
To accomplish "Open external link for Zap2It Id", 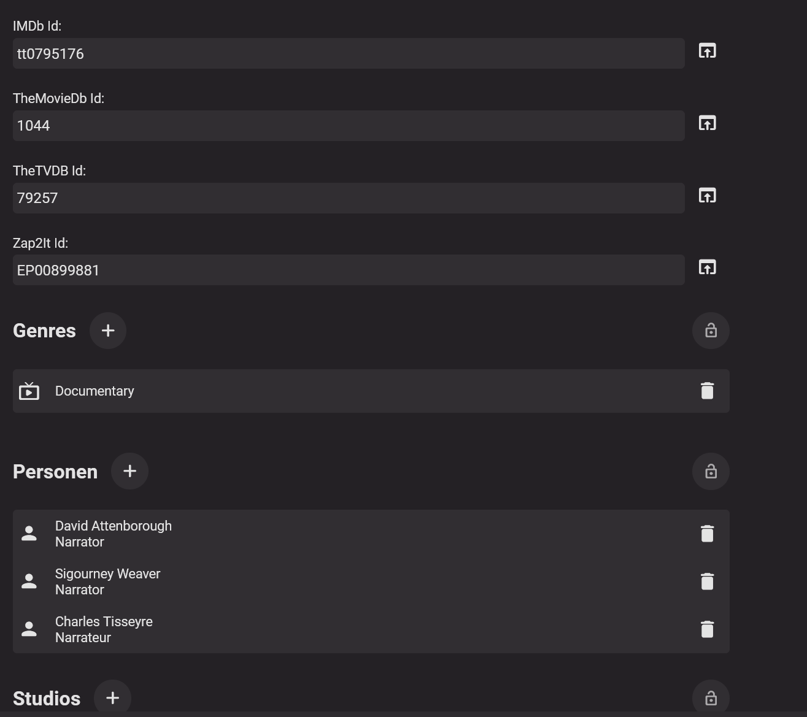I will click(x=707, y=267).
